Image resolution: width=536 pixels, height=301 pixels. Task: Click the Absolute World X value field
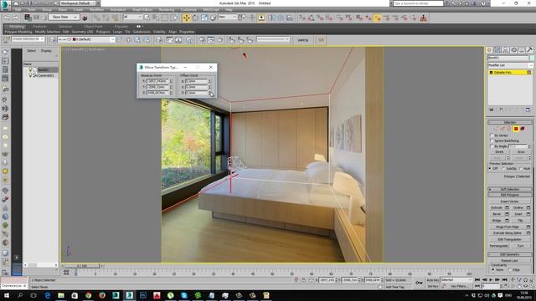coord(157,81)
